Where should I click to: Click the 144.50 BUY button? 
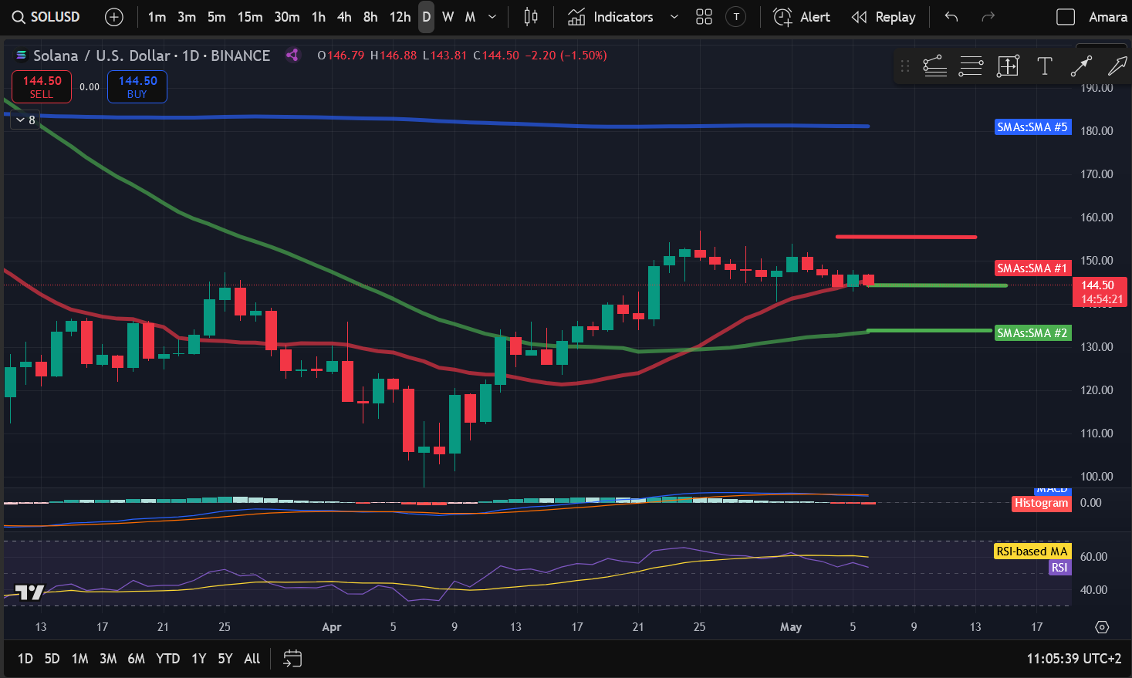137,86
